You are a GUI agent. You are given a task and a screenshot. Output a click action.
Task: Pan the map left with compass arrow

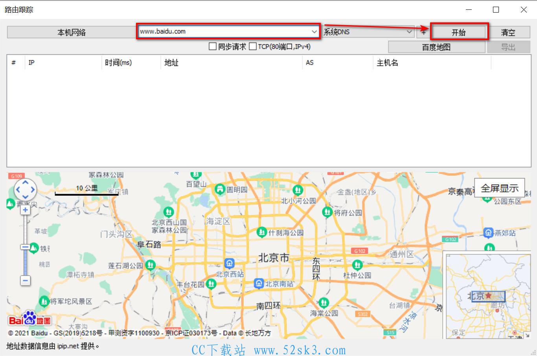[18, 190]
